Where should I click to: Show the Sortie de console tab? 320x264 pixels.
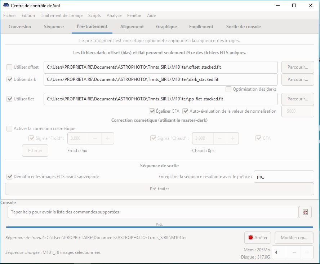(244, 27)
